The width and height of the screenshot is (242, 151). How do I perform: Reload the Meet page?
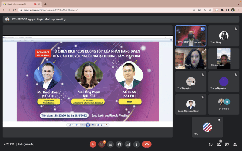click(15, 10)
